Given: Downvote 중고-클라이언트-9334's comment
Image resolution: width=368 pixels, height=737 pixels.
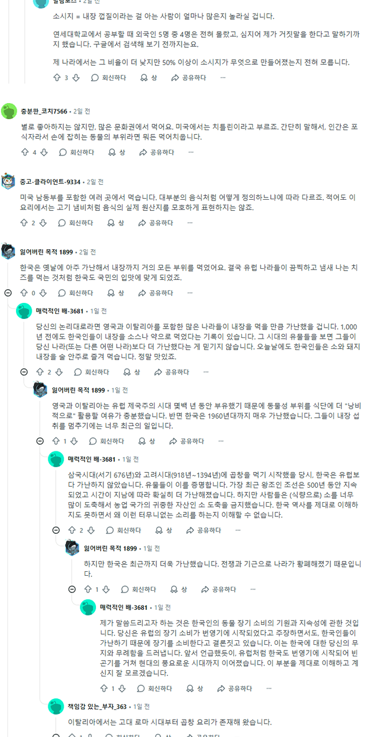Looking at the screenshot, I should pos(44,223).
